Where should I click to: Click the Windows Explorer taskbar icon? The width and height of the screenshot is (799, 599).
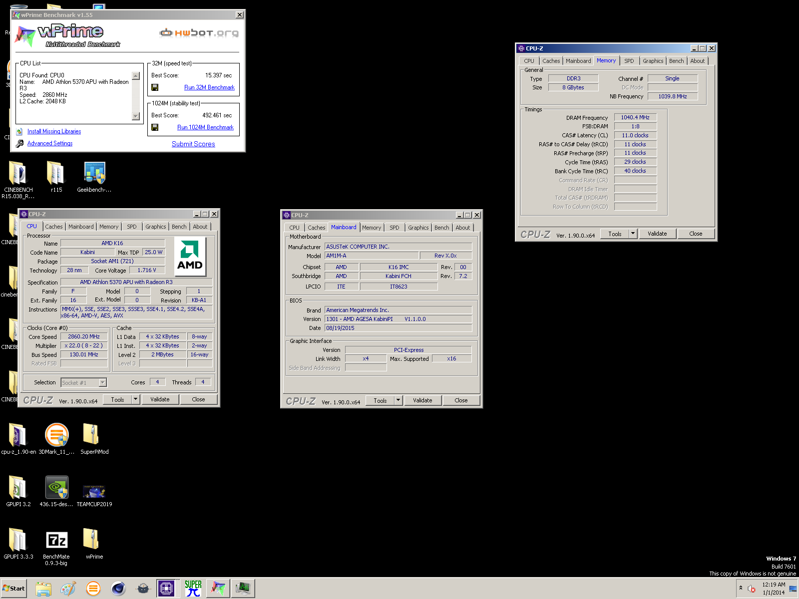[43, 589]
